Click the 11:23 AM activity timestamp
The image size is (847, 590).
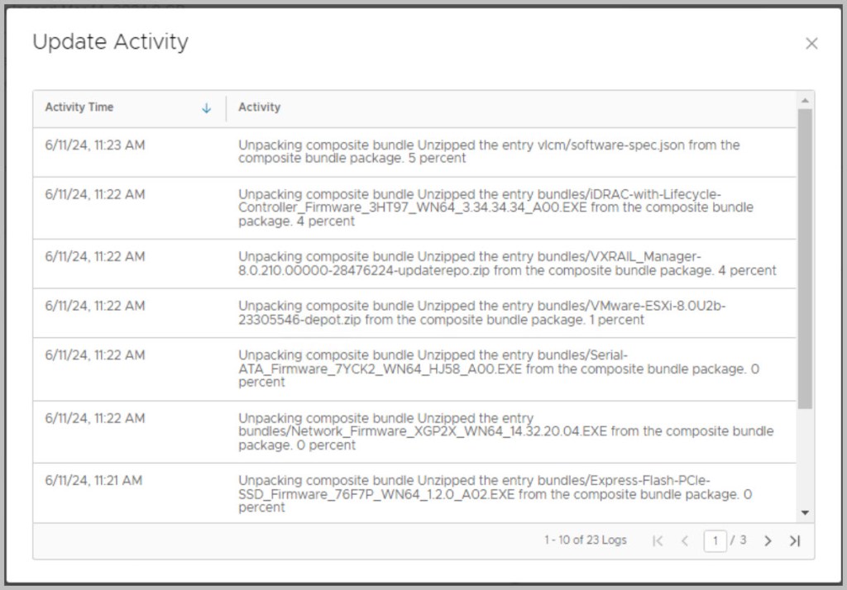(x=95, y=145)
